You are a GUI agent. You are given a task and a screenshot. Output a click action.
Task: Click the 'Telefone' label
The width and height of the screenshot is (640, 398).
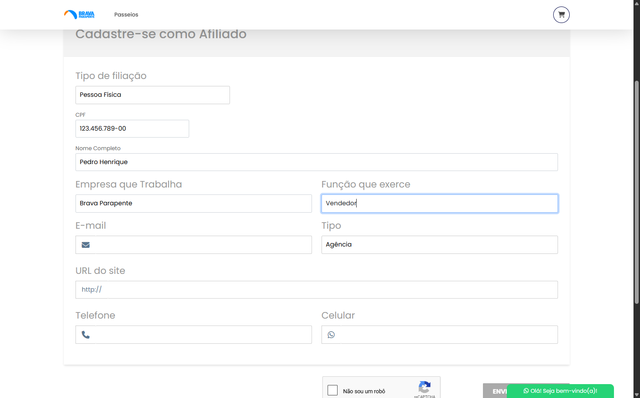pyautogui.click(x=95, y=316)
